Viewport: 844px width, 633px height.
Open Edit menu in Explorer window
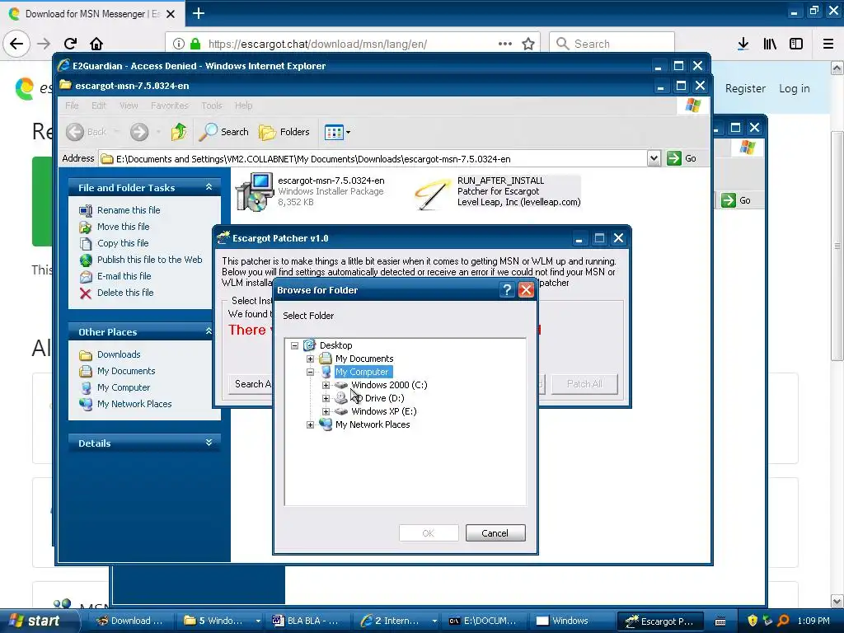[99, 105]
